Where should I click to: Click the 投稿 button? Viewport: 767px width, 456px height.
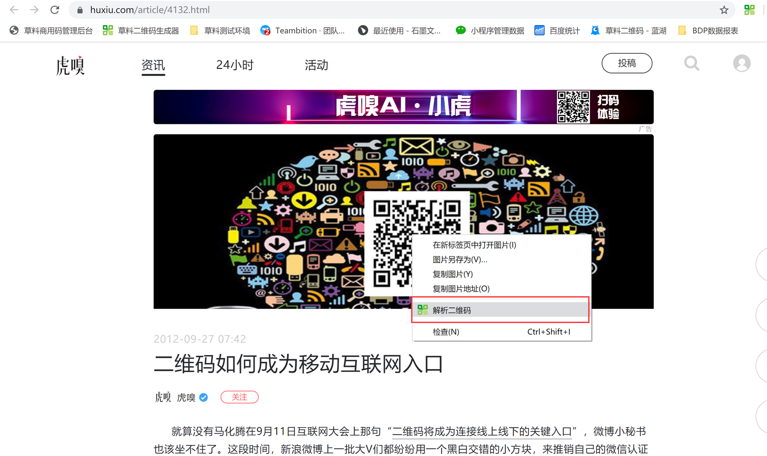pos(627,63)
